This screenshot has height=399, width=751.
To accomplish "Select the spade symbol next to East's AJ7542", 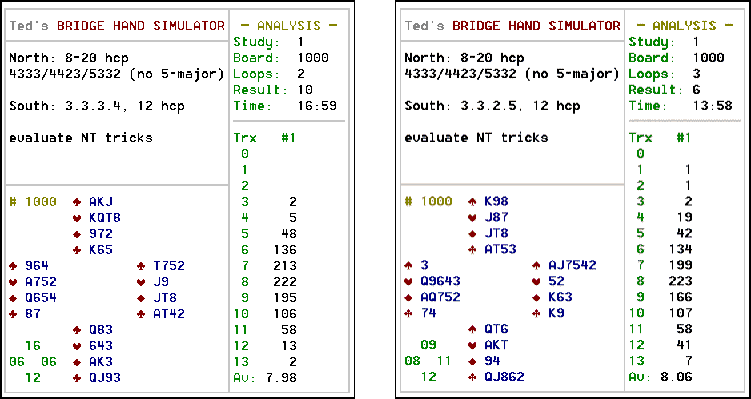I will coord(536,265).
